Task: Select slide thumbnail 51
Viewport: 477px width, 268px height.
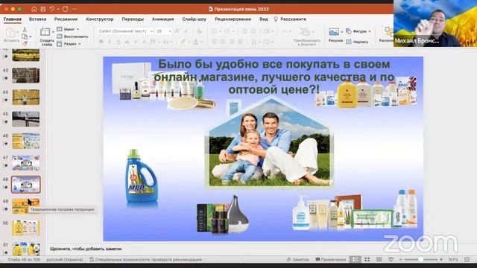Action: coord(26,249)
